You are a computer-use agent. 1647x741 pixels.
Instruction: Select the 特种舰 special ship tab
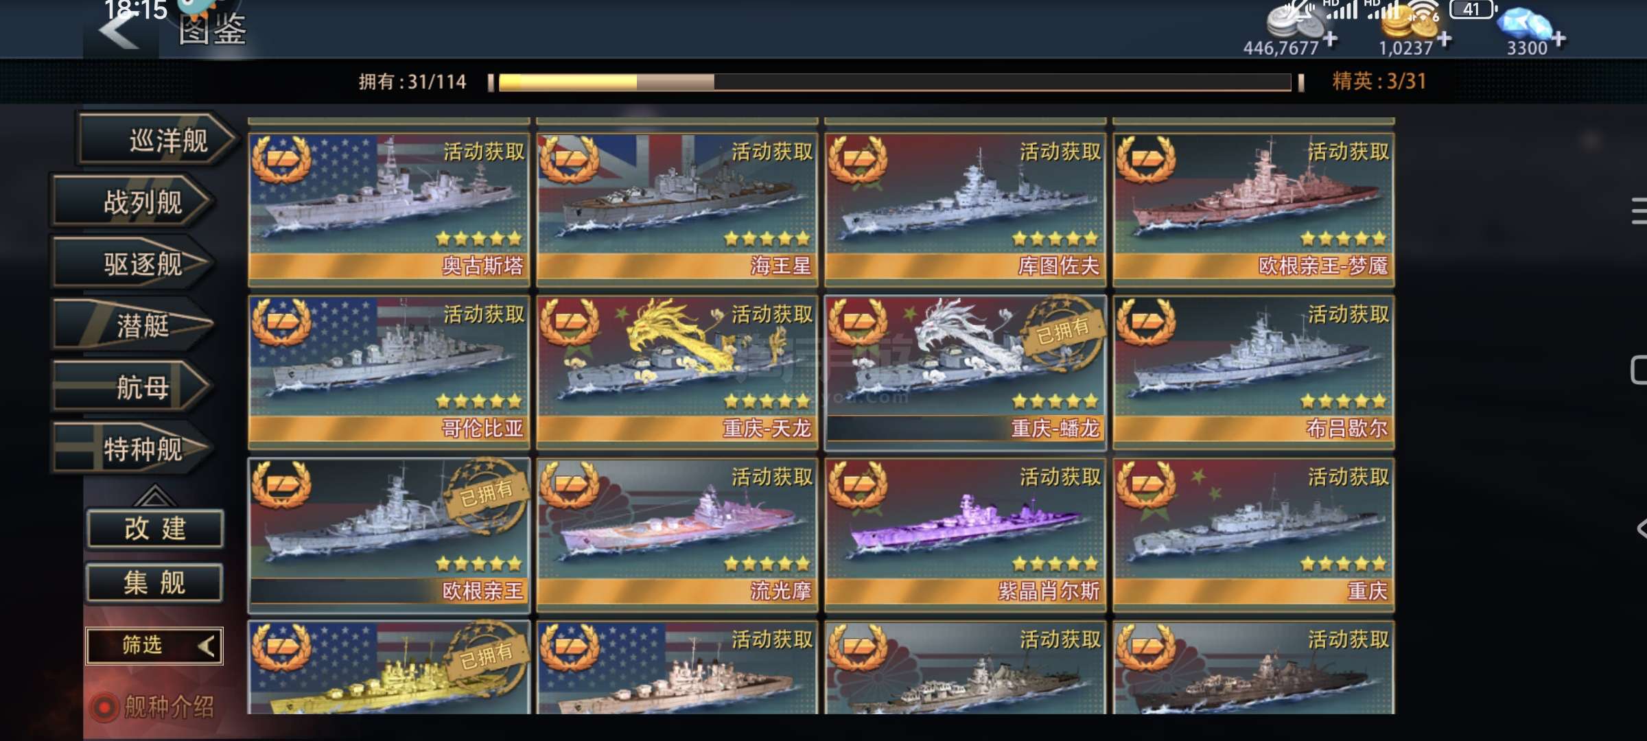click(134, 449)
